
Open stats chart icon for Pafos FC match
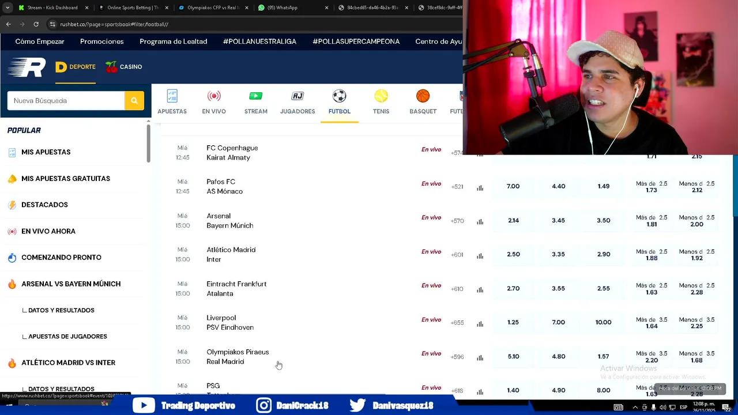point(480,187)
